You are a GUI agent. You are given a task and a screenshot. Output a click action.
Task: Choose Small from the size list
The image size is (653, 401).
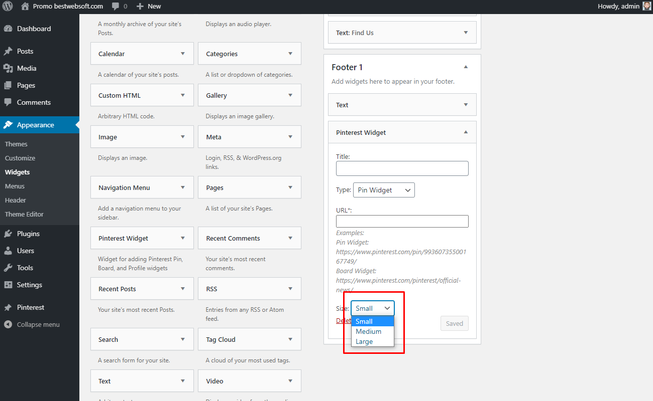(373, 321)
